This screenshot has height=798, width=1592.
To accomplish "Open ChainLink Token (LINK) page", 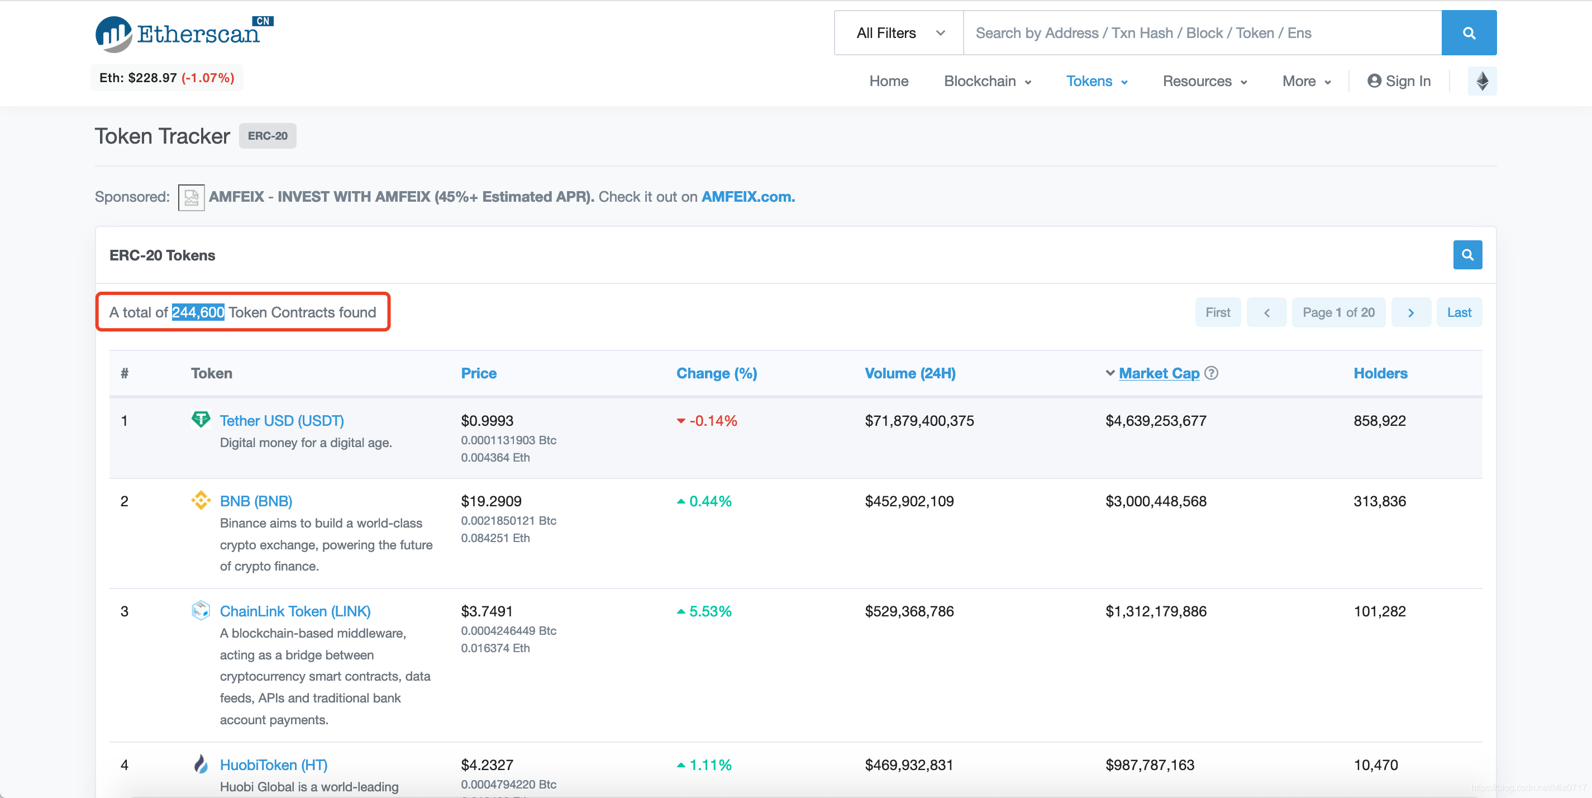I will [295, 611].
